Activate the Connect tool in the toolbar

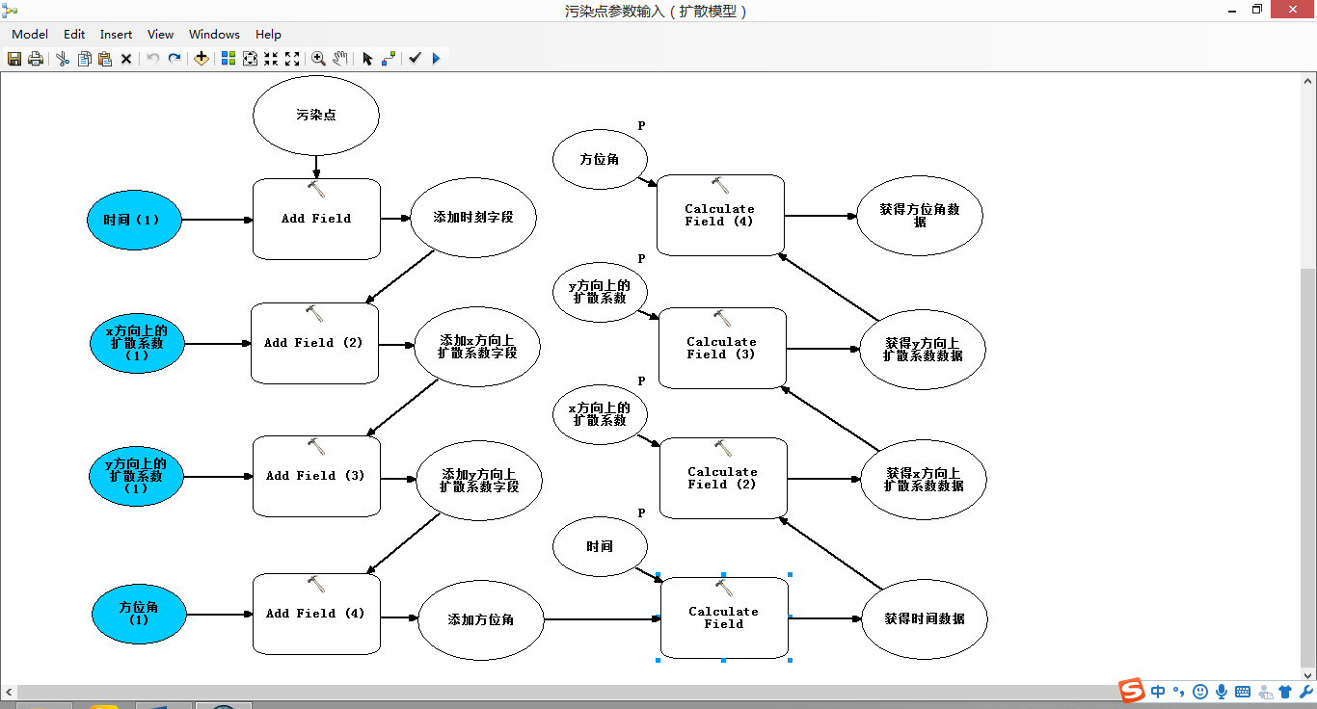click(x=389, y=59)
